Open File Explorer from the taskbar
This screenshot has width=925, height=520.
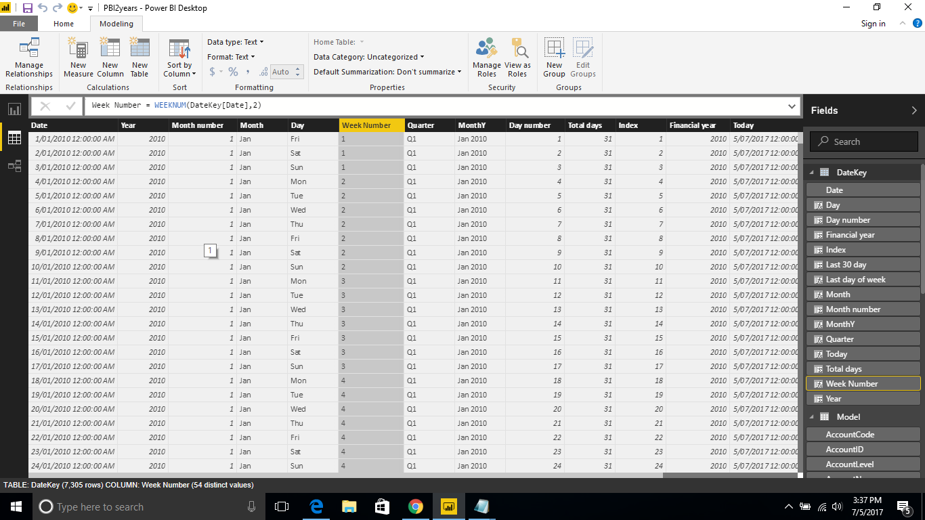click(x=349, y=506)
